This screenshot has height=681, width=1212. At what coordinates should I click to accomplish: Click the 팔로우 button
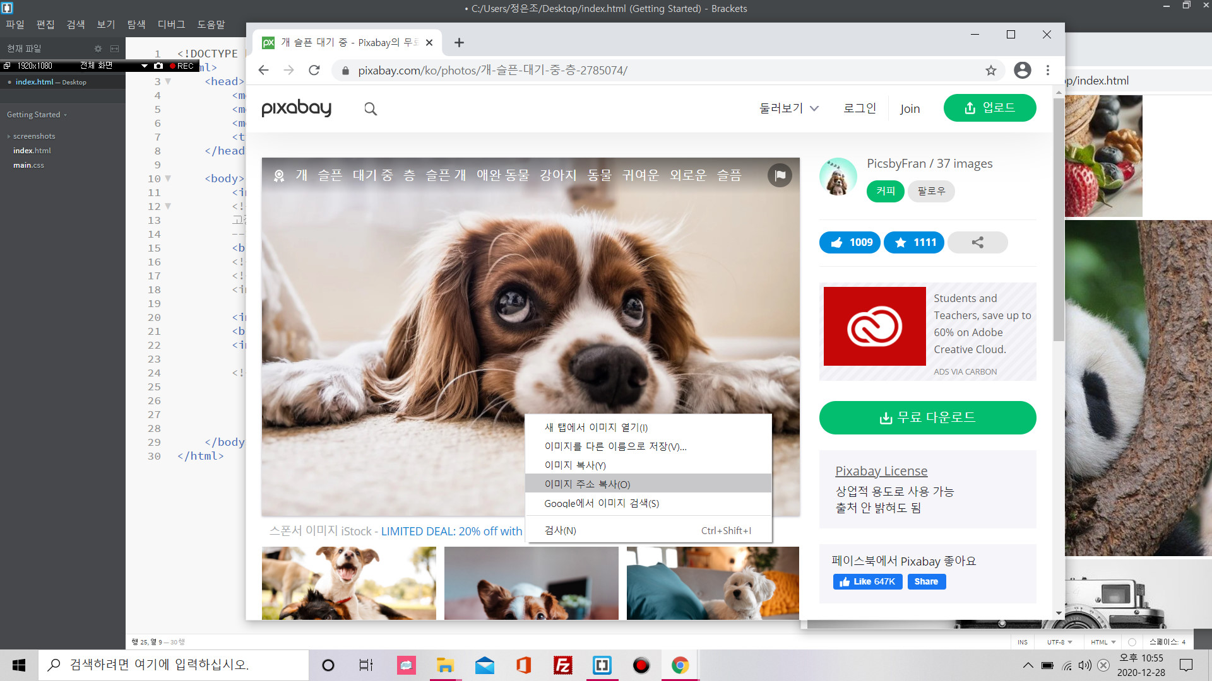coord(931,191)
